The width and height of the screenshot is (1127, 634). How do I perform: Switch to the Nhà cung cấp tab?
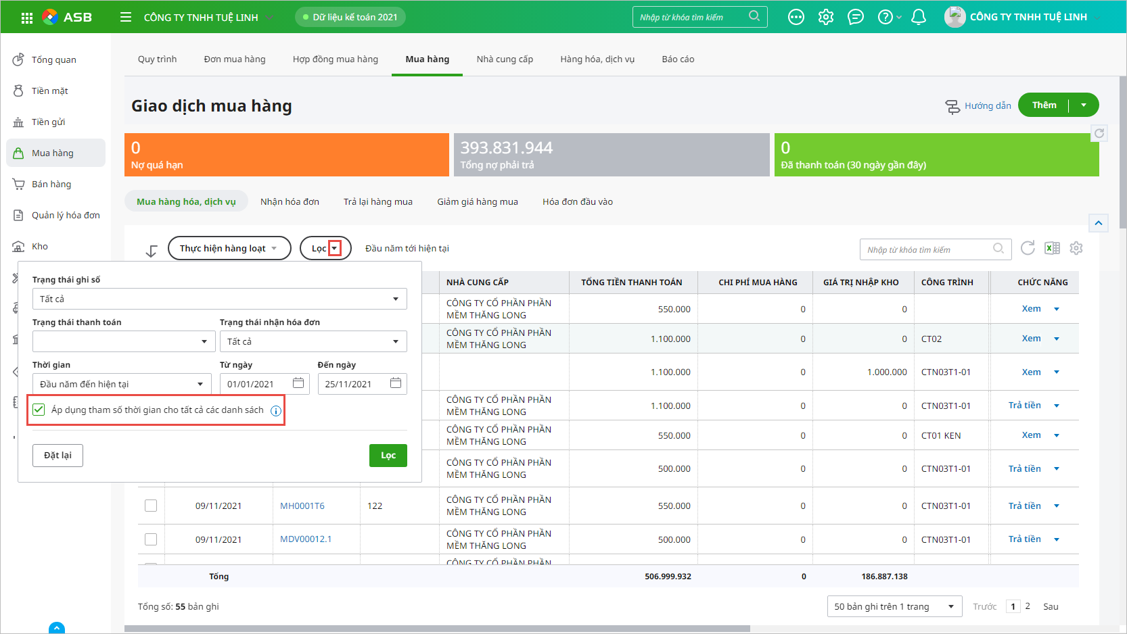pos(505,59)
